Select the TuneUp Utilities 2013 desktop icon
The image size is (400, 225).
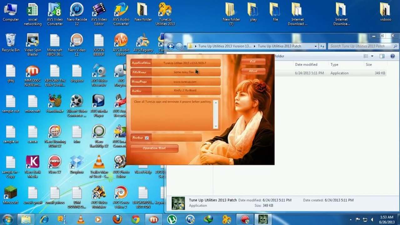tap(165, 14)
